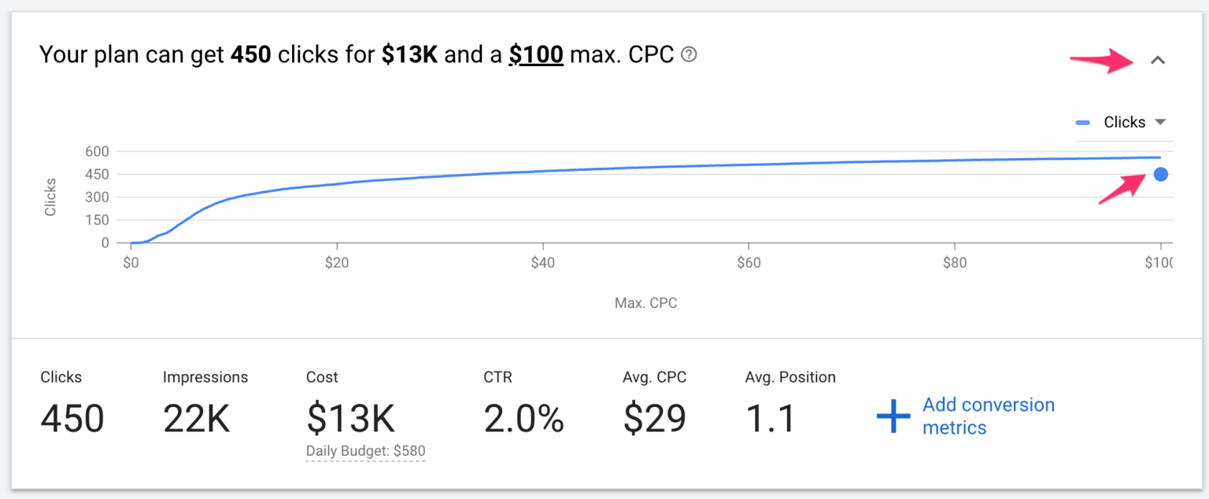Add conversion metrics to the summary
The width and height of the screenshot is (1209, 499).
click(988, 416)
